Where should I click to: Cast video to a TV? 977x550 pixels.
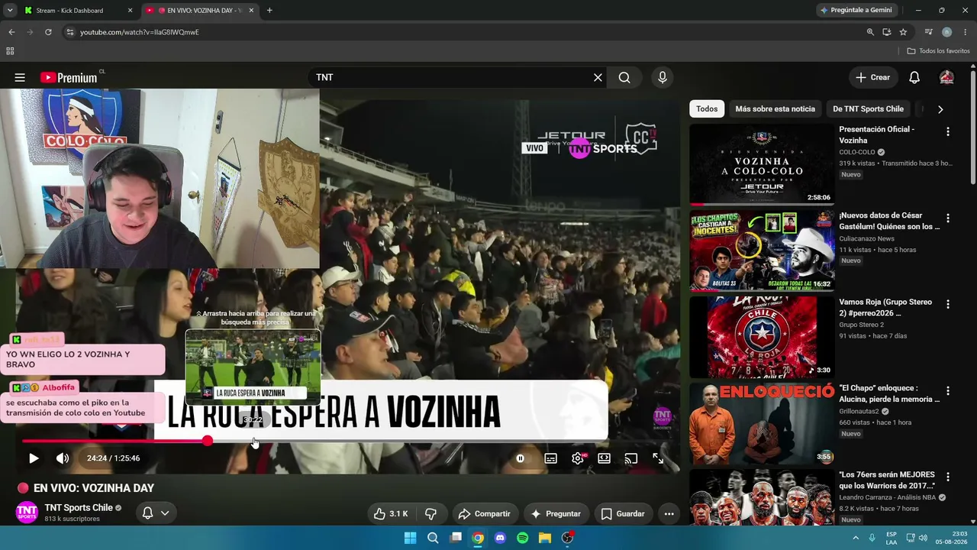pyautogui.click(x=630, y=458)
